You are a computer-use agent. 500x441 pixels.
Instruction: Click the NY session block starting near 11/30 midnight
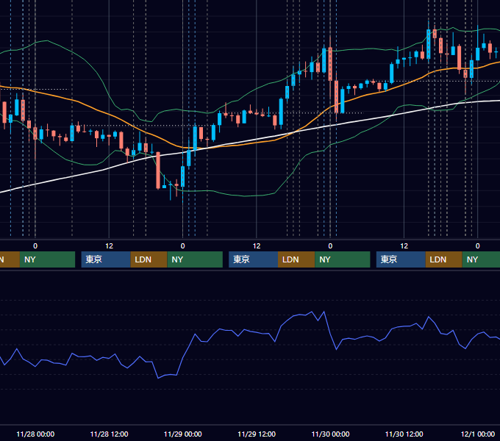(343, 259)
